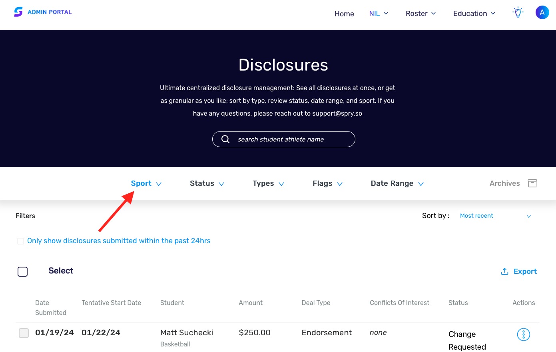Click the Status column header
The image size is (556, 352).
[x=458, y=303]
